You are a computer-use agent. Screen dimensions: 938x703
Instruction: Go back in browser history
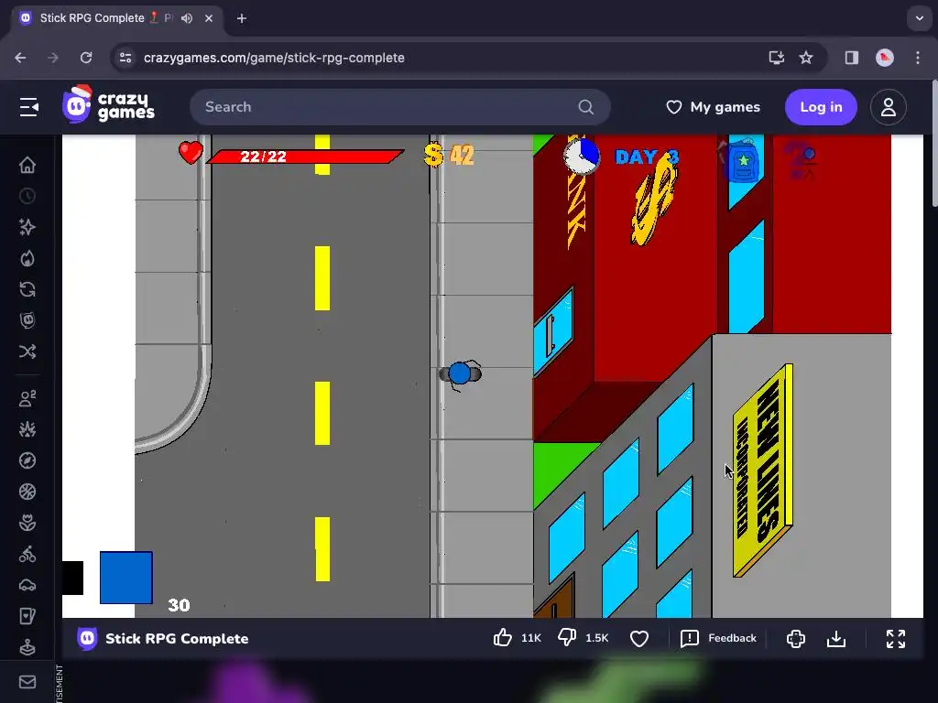[20, 58]
